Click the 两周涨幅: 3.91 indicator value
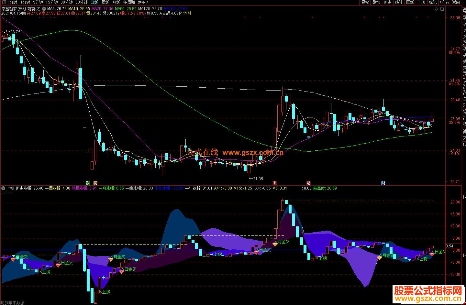The width and height of the screenshot is (466, 305). click(84, 188)
